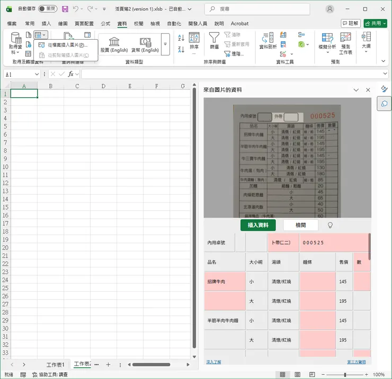Viewport: 392px width, 379px height.
Task: Choose Picture From File (從檔案插入圖片) menu item
Action: (x=66, y=45)
